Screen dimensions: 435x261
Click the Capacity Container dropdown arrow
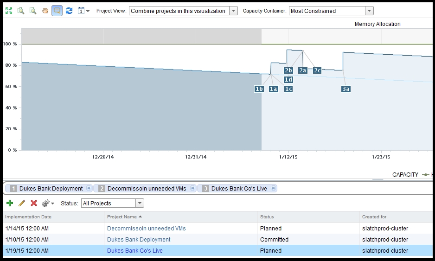[x=369, y=11]
